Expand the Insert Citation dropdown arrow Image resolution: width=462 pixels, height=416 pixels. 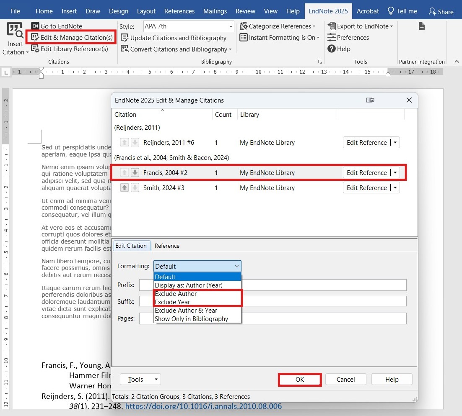coord(27,52)
